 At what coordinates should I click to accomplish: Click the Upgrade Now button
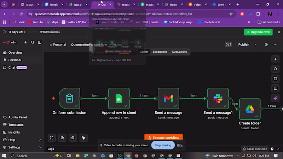258,32
